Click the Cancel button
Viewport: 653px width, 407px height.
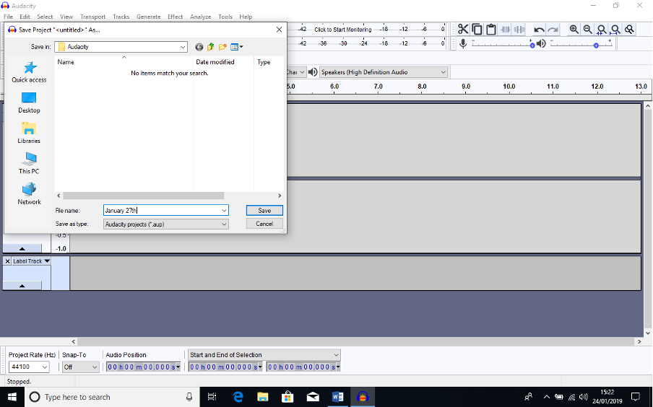(264, 224)
